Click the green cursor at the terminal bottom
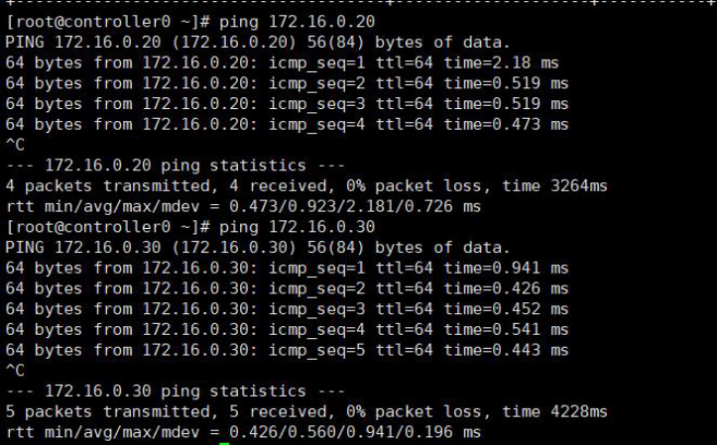717x446 pixels. pos(224,443)
